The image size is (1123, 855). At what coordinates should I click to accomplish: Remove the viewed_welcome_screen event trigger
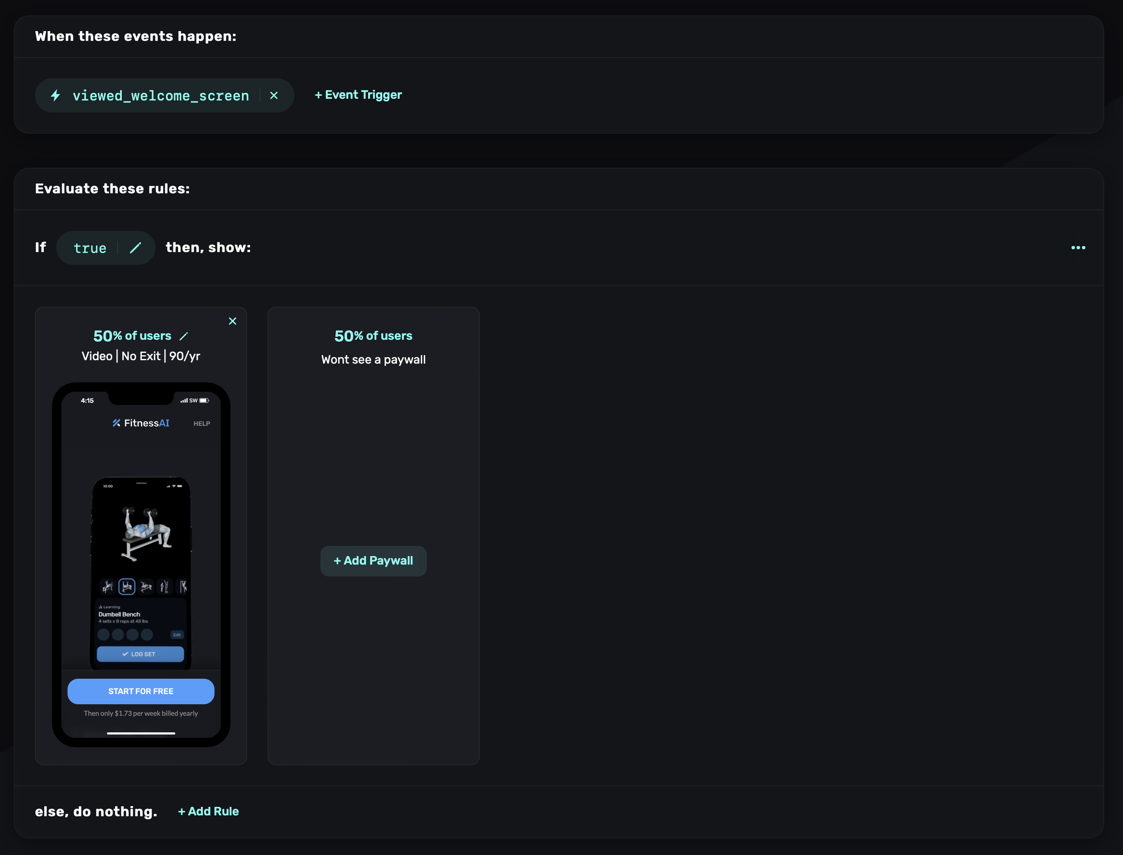274,96
